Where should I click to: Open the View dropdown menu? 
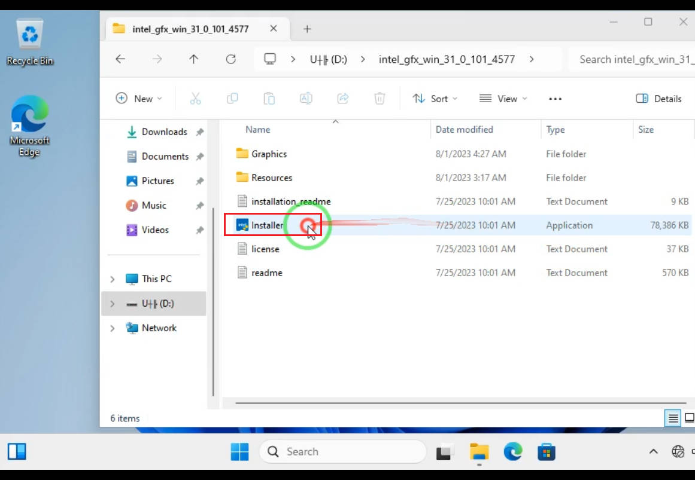pos(503,99)
